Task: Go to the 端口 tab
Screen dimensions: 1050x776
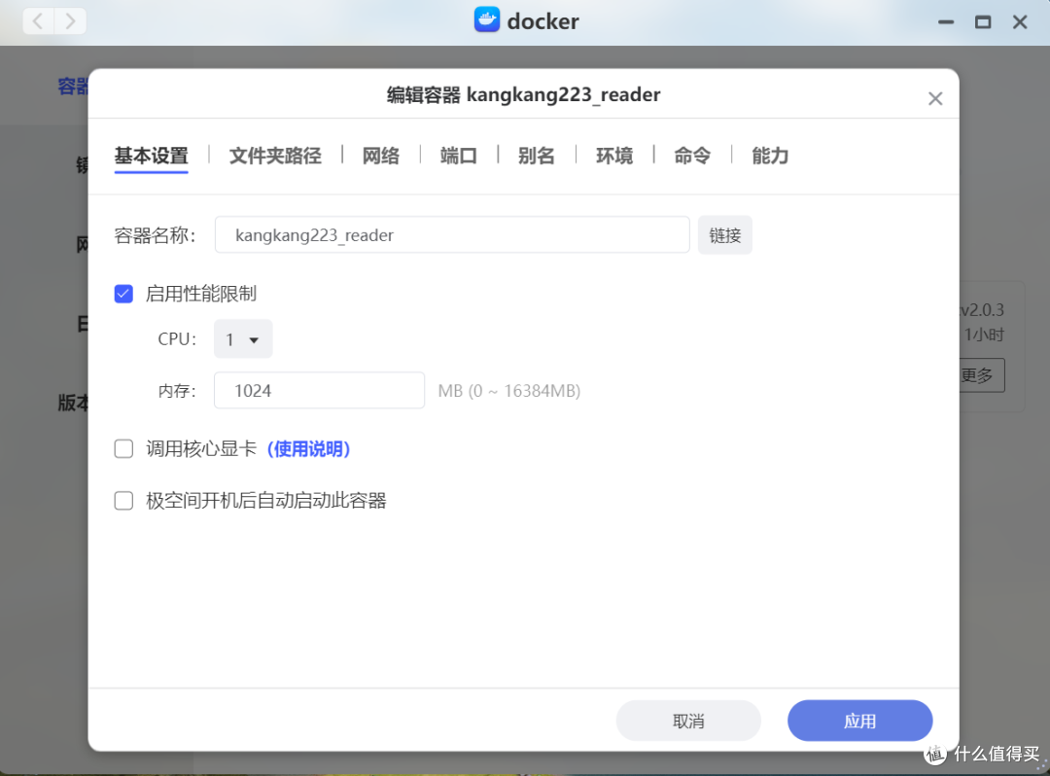Action: click(459, 156)
